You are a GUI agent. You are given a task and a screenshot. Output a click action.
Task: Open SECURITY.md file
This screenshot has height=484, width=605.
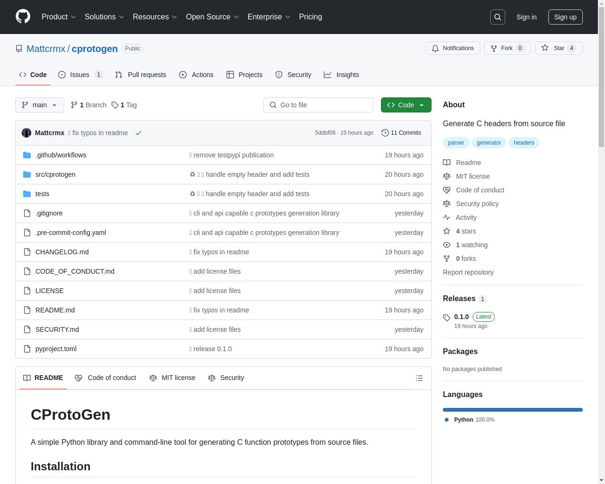(x=57, y=329)
